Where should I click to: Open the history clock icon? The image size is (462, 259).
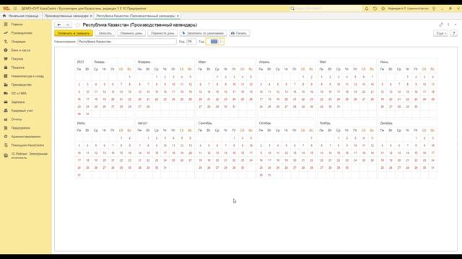point(375,9)
